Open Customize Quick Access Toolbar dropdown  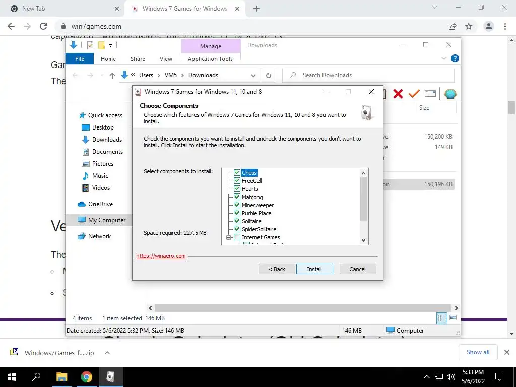[110, 46]
